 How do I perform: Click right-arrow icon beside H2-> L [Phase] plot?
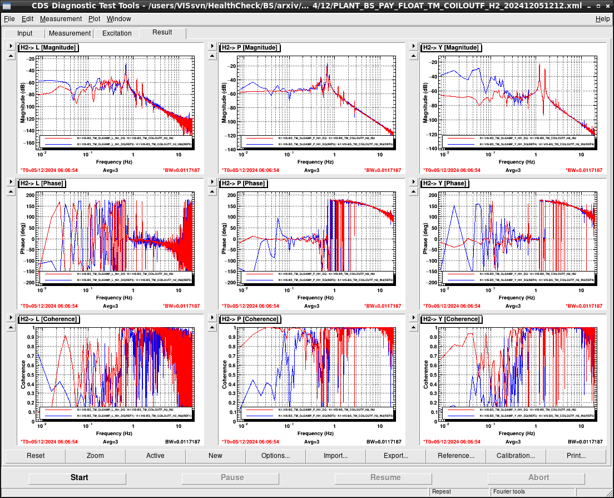(x=11, y=182)
